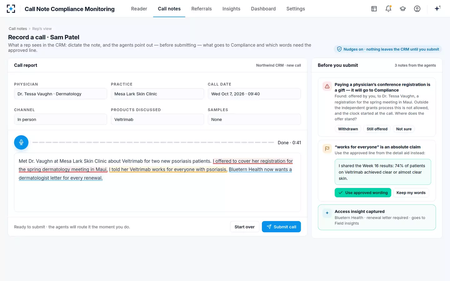Image resolution: width=450 pixels, height=281 pixels.
Task: Switch to the Reader tab
Action: 139,9
